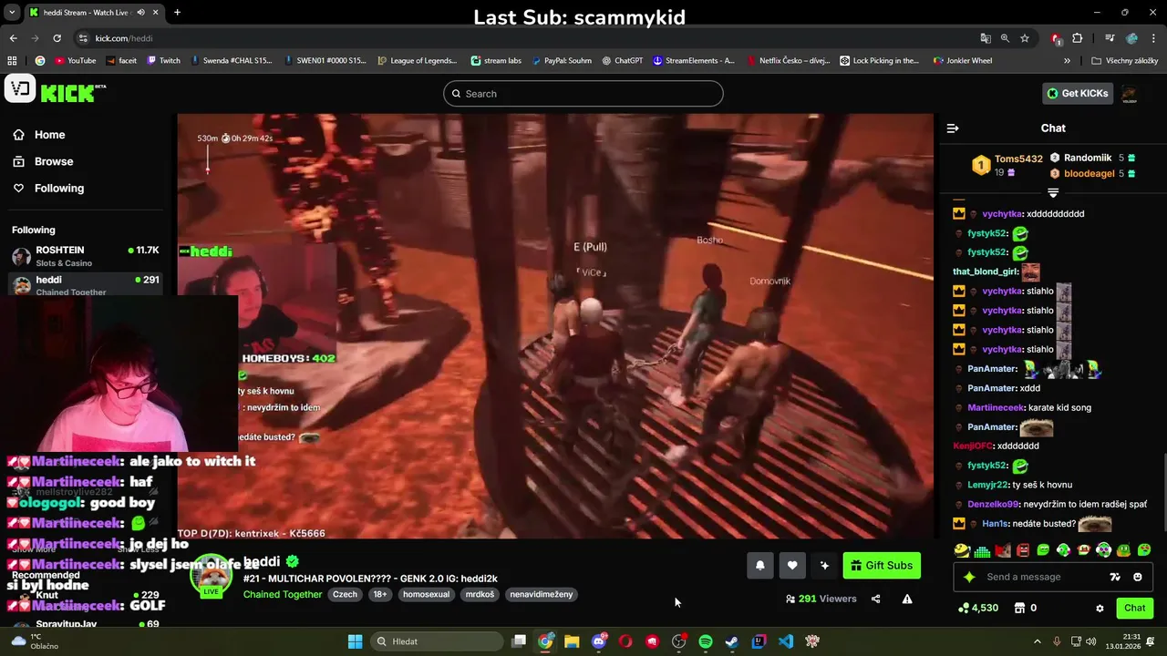
Task: Open the faceit bookmark
Action: click(120, 61)
